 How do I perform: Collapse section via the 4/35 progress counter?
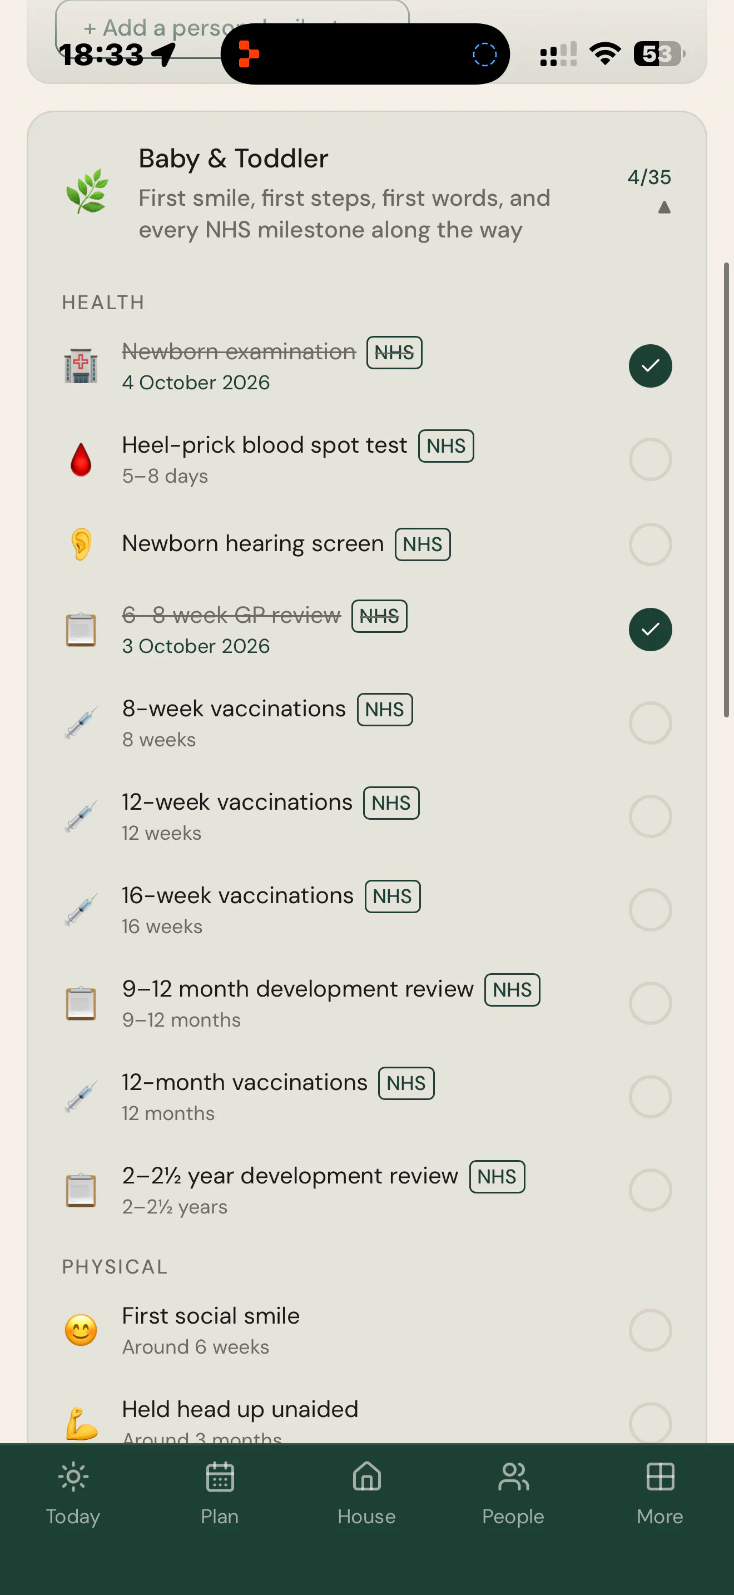pyautogui.click(x=649, y=177)
